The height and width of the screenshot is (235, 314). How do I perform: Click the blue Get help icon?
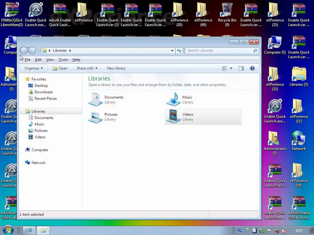tap(252, 68)
